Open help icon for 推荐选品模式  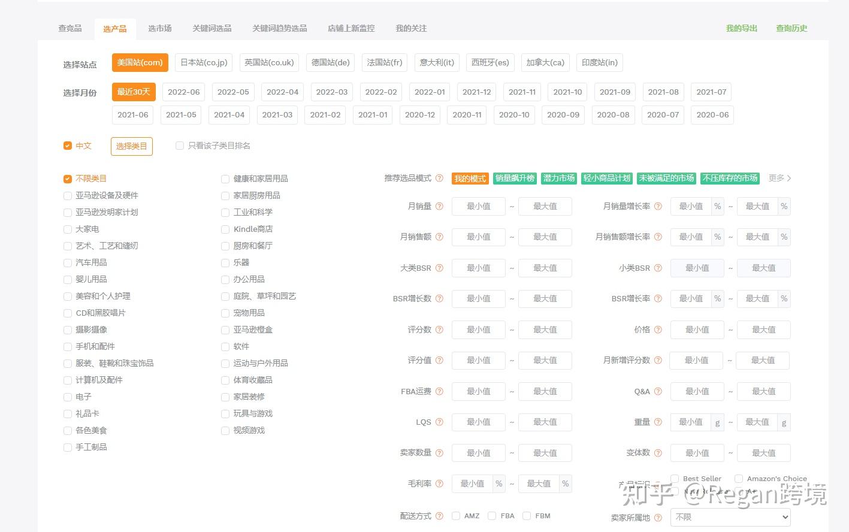coord(439,178)
